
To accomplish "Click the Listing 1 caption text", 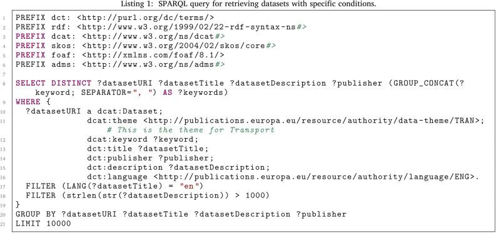I will [x=248, y=4].
